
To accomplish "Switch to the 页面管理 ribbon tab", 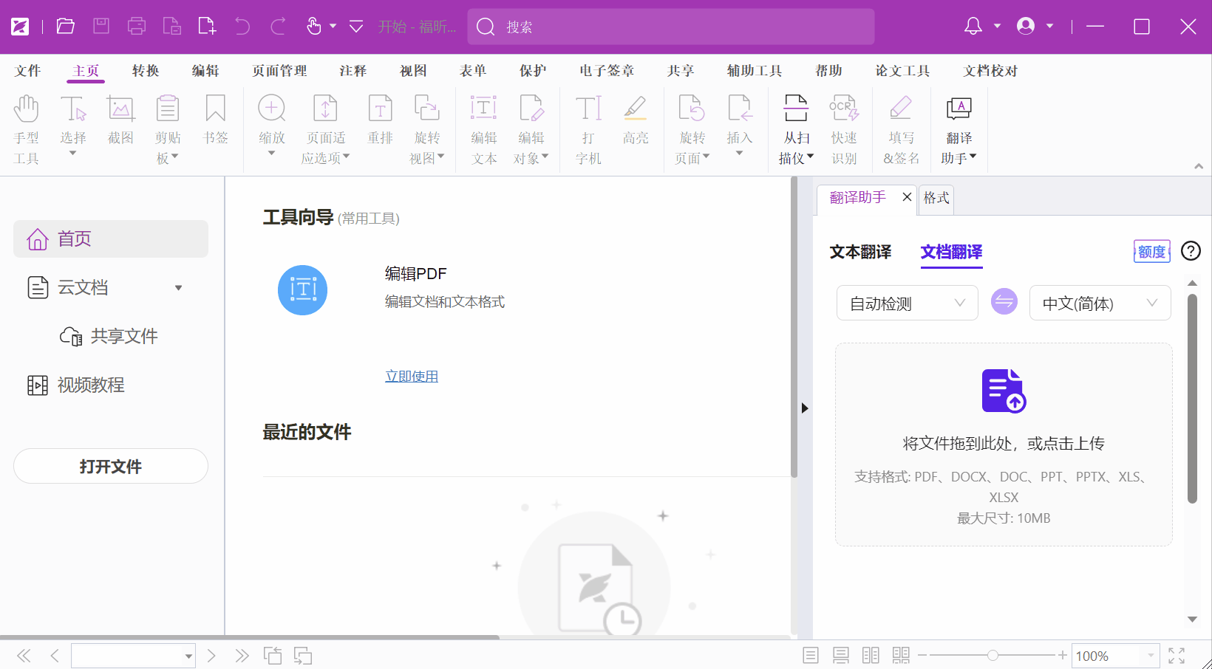I will pos(279,71).
